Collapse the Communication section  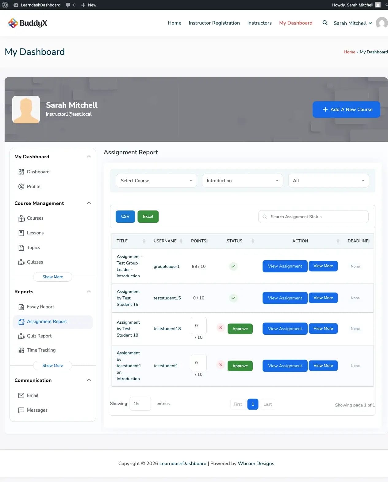pyautogui.click(x=89, y=380)
